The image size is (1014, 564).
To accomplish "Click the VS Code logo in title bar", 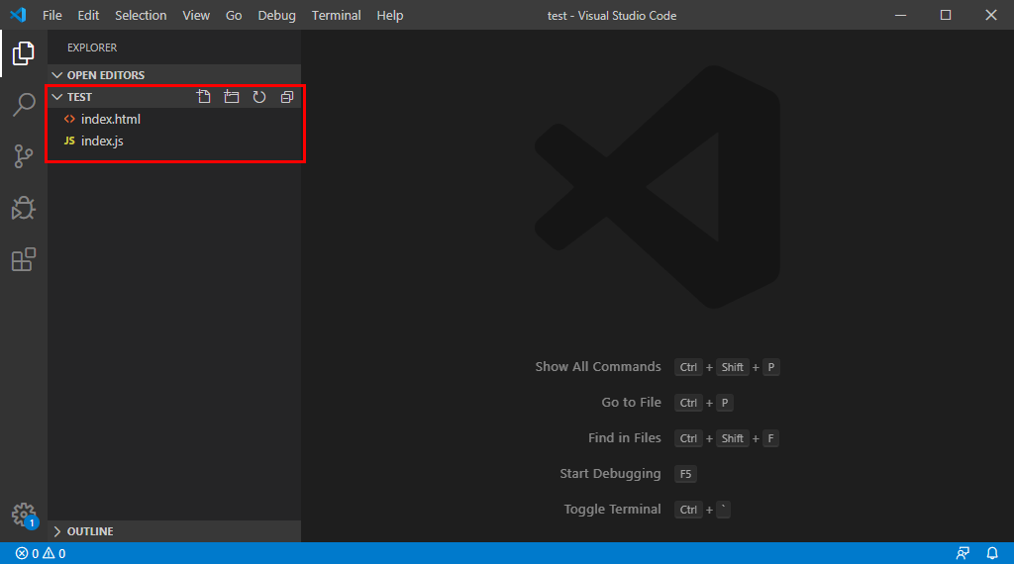I will [x=18, y=15].
